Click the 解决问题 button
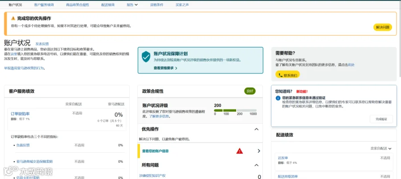The height and width of the screenshot is (179, 401). pyautogui.click(x=383, y=27)
